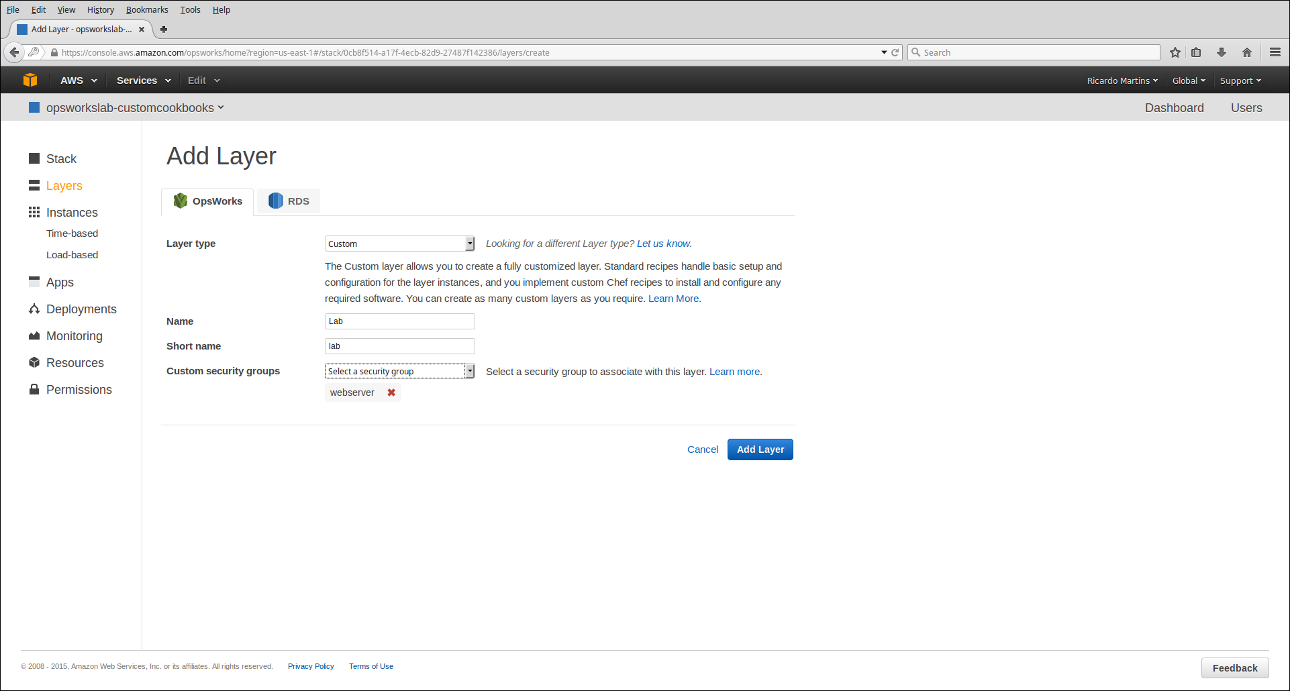Open the Select a security group dropdown
The width and height of the screenshot is (1290, 691).
point(399,371)
